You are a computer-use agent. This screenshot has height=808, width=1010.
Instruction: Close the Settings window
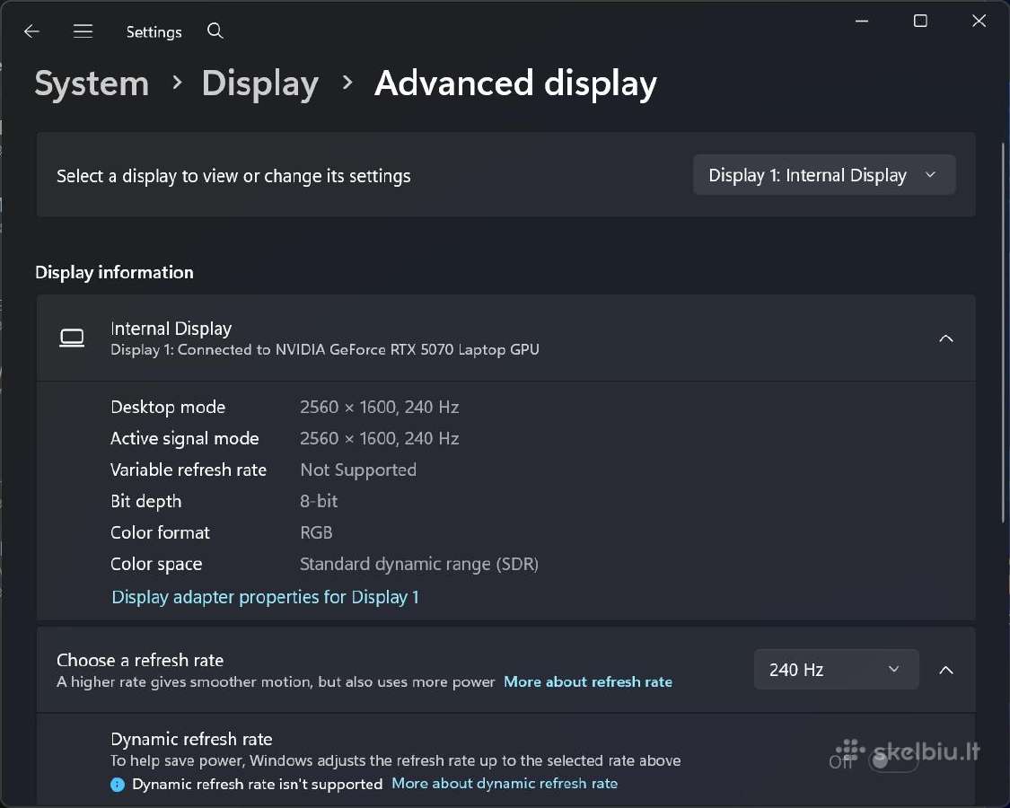(979, 22)
